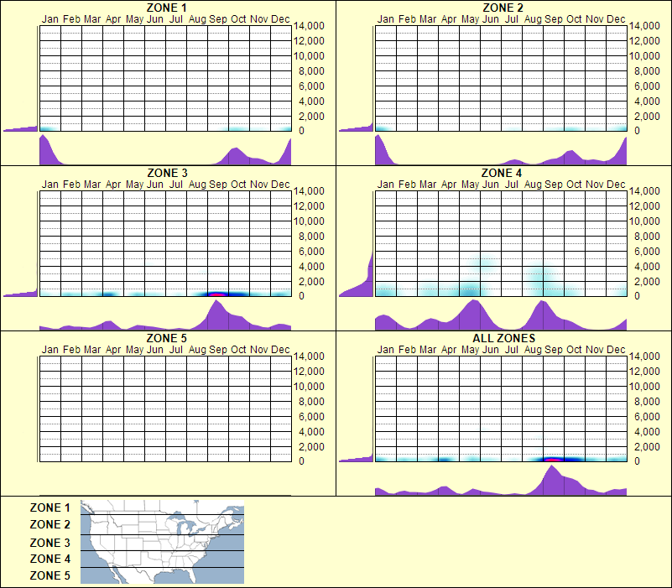Click the Mar label in Zone 2 chart
This screenshot has height=588, width=672.
[x=428, y=19]
